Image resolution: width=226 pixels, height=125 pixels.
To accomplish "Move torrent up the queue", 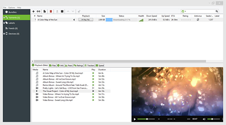I will pyautogui.click(x=68, y=11).
